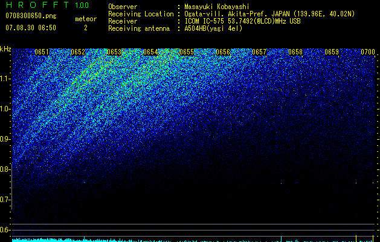Screen dimensions: 380x242
Task: Click the Receiver field label
Action: (123, 21)
